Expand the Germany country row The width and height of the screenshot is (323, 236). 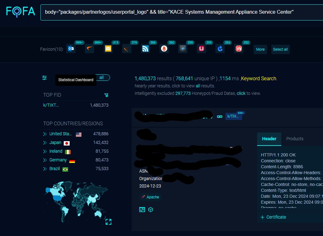(45, 160)
